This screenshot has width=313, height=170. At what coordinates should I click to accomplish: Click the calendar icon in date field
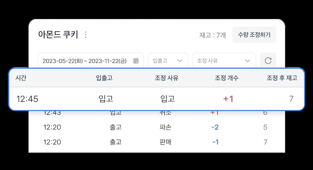[136, 61]
